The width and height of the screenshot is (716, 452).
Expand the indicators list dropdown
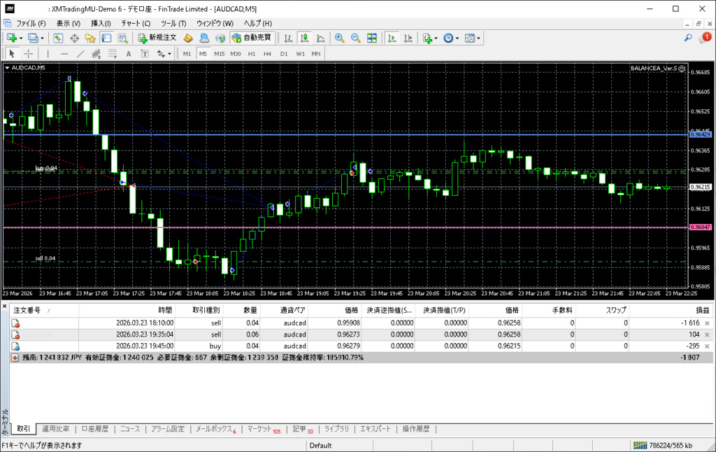[x=436, y=38]
